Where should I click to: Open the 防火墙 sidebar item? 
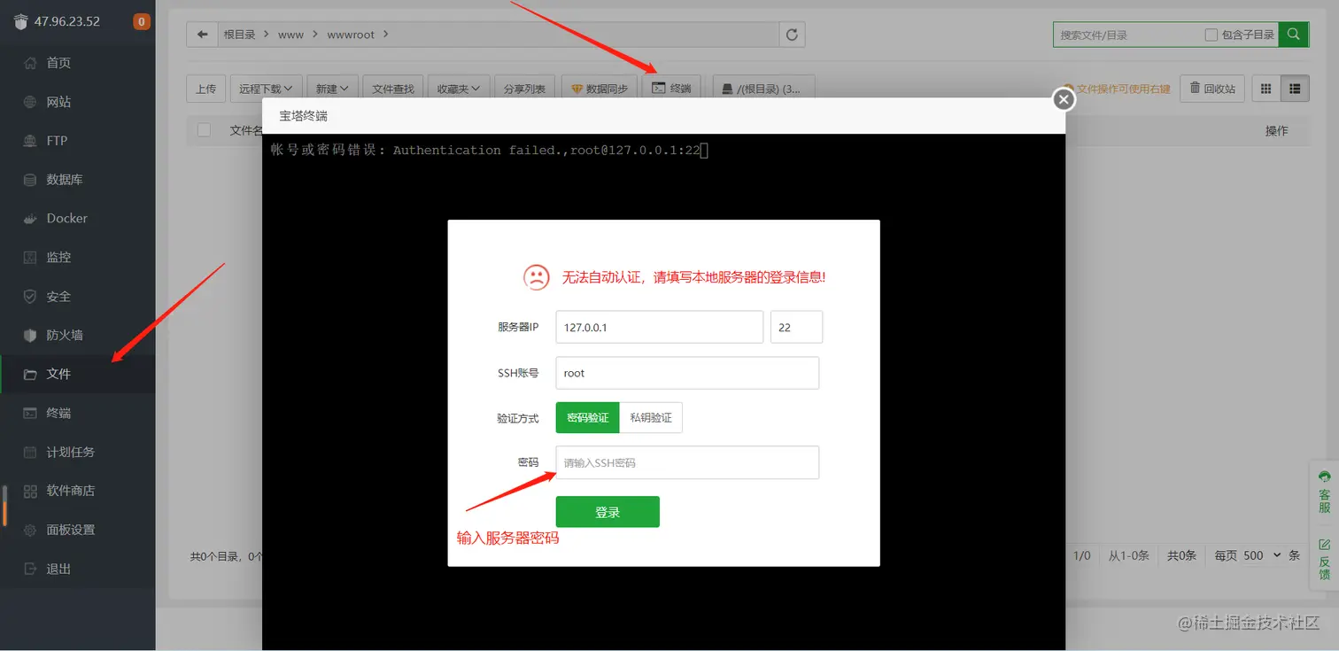[77, 336]
